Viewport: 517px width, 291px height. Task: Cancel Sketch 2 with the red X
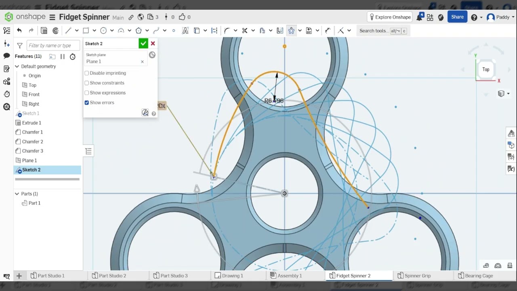(153, 44)
